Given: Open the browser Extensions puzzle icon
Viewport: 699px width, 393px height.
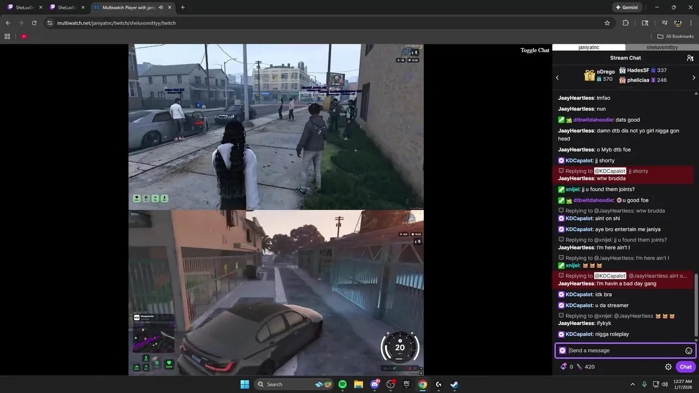Looking at the screenshot, I should tap(626, 23).
